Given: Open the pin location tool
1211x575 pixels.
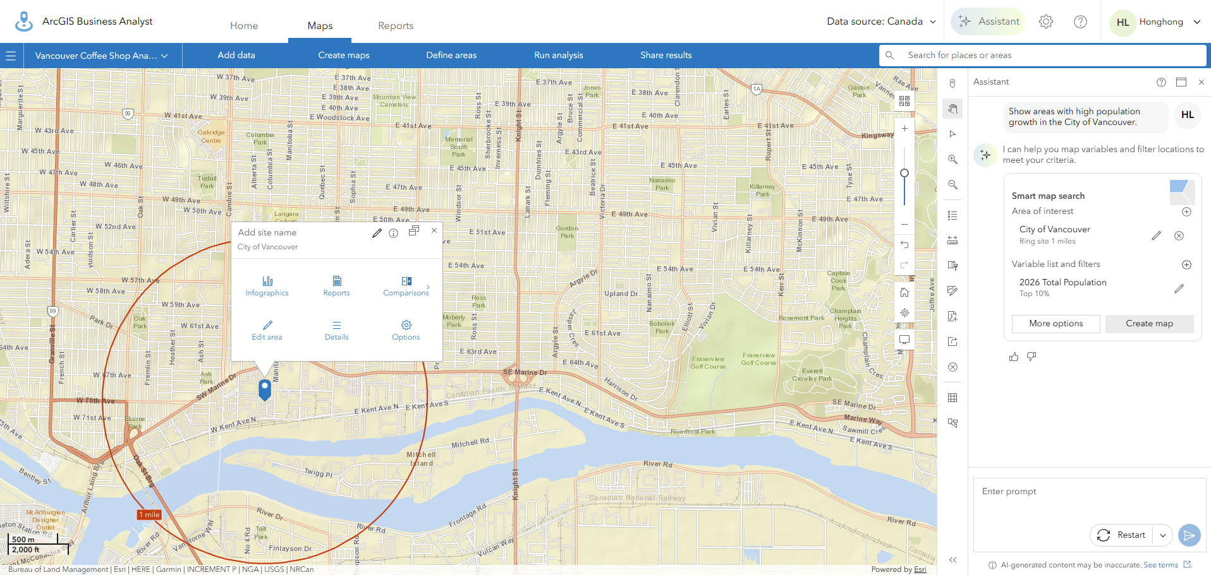Looking at the screenshot, I should pos(952,83).
